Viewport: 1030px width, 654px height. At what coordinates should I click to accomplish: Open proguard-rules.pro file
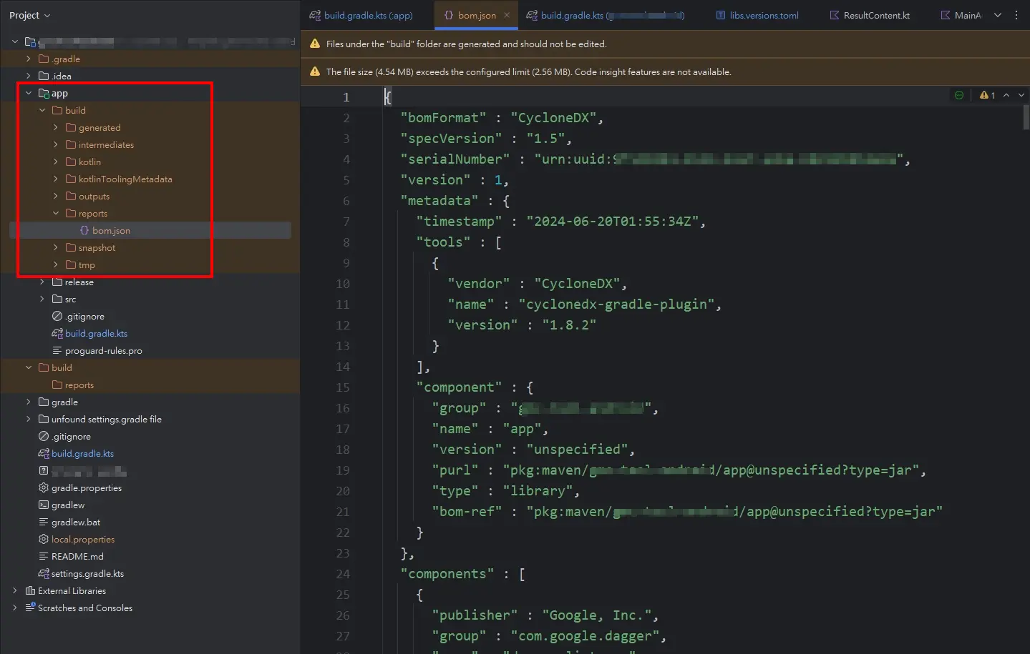pos(103,350)
